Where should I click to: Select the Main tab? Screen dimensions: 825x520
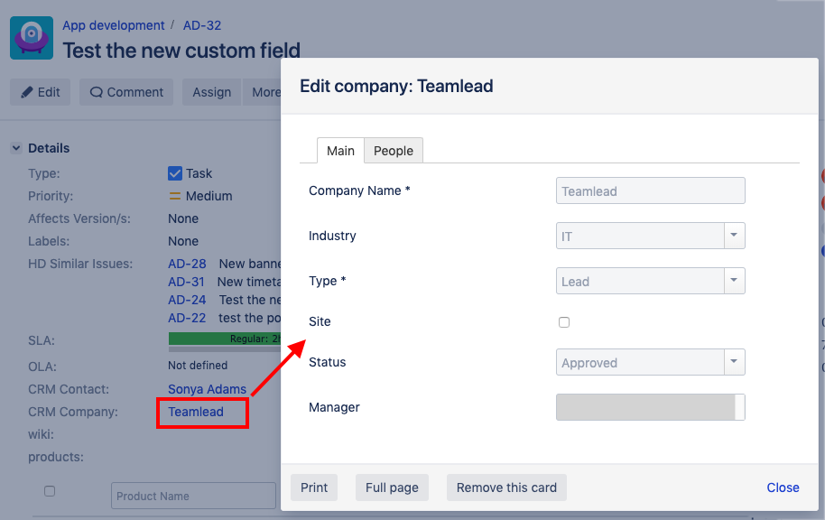coord(340,151)
